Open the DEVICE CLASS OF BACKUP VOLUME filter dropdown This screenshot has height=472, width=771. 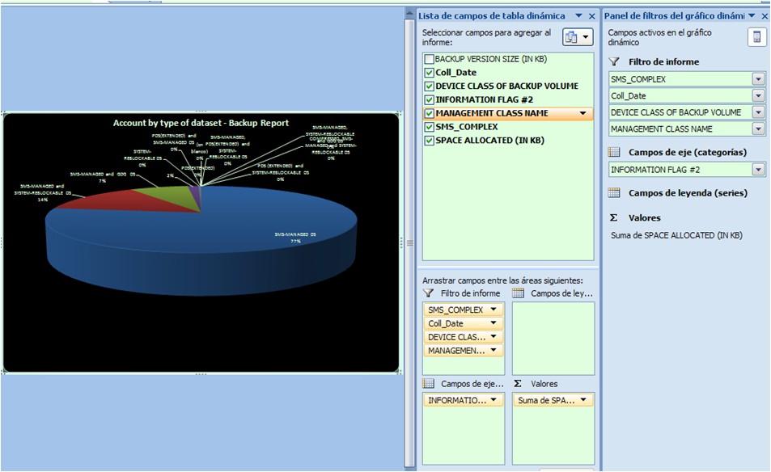[758, 112]
